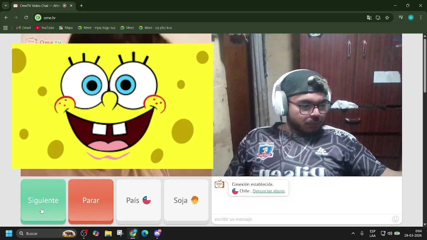Viewport: 427px width, 240px height.
Task: Click the Conexión establecida message text
Action: pos(253,184)
